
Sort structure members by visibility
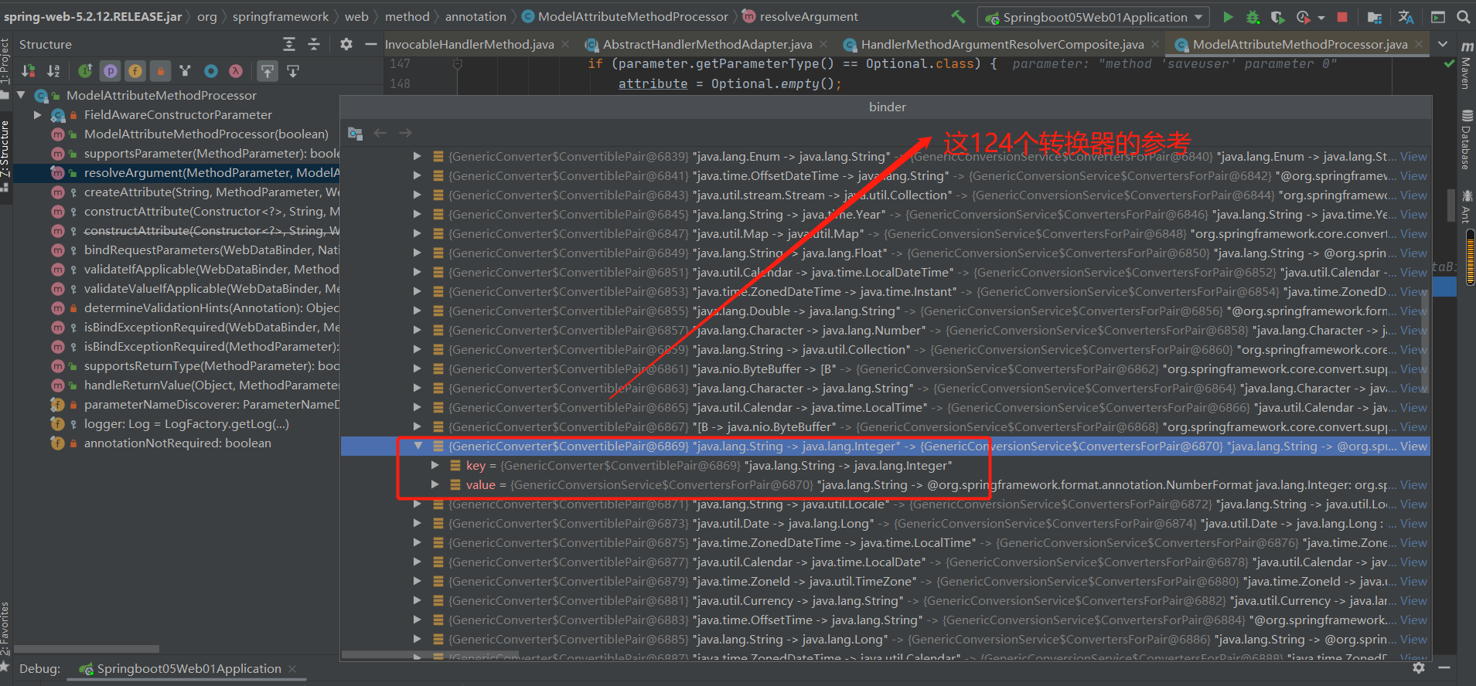pyautogui.click(x=29, y=71)
